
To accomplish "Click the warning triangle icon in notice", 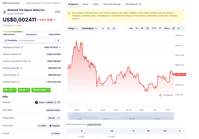I will click(x=69, y=13).
